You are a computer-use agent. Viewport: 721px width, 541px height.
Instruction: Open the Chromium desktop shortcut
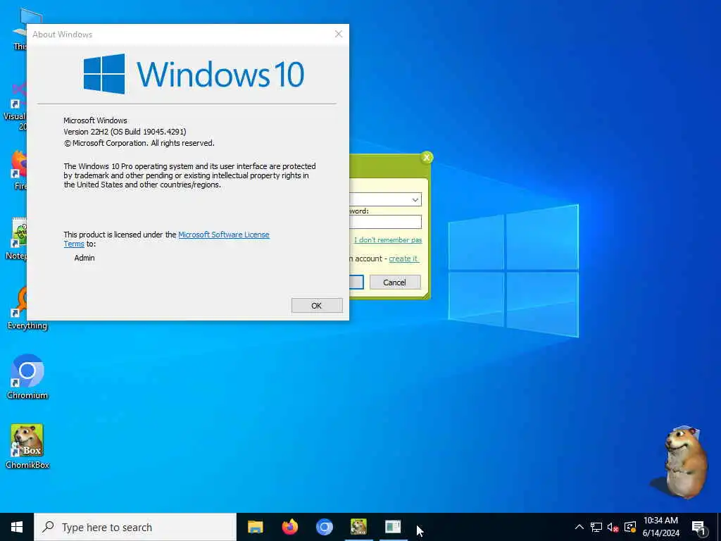[x=27, y=376]
